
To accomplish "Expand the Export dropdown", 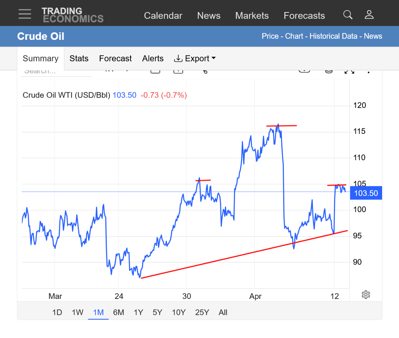I will [195, 59].
